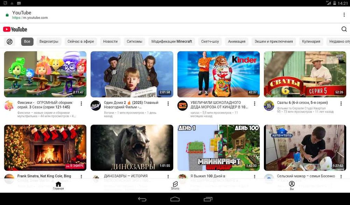Select the Анимация filter chip
This screenshot has width=350, height=205.
coord(237,42)
